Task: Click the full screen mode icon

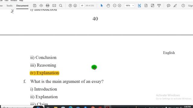Action: click(153, 5)
